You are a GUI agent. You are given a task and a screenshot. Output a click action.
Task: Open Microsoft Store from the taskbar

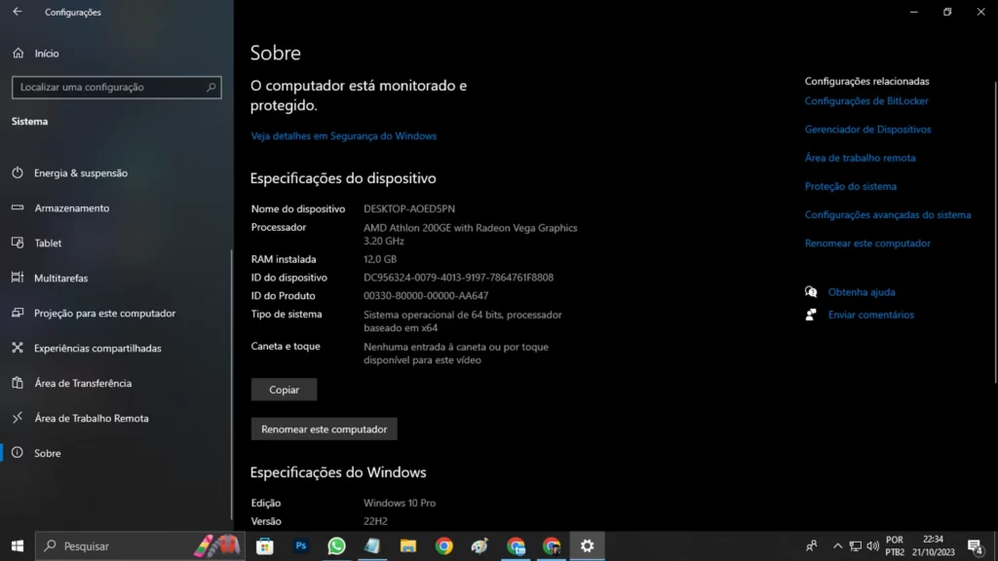pos(264,545)
